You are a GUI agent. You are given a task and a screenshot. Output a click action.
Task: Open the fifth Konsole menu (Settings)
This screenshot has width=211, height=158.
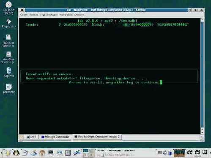click(66, 15)
